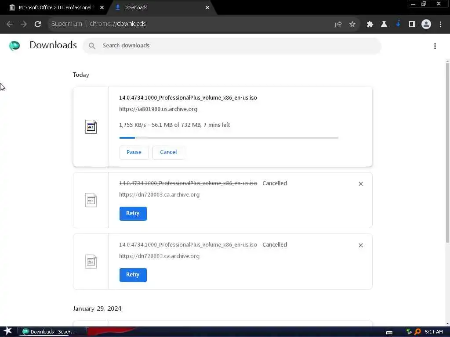
Task: Click the download progress bar
Action: [x=229, y=138]
